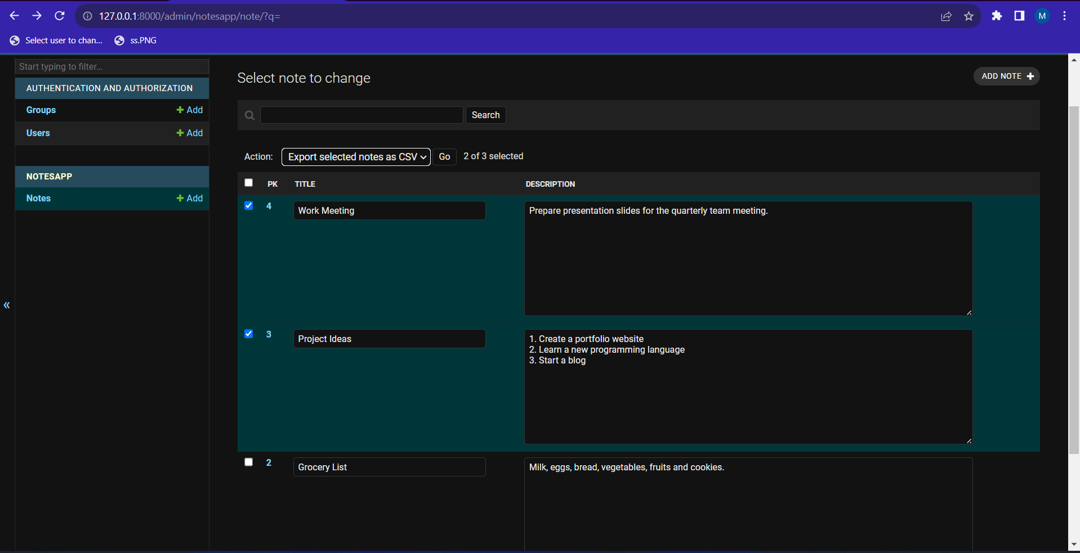Viewport: 1080px width, 553px height.
Task: Open the Action dropdown
Action: (356, 157)
